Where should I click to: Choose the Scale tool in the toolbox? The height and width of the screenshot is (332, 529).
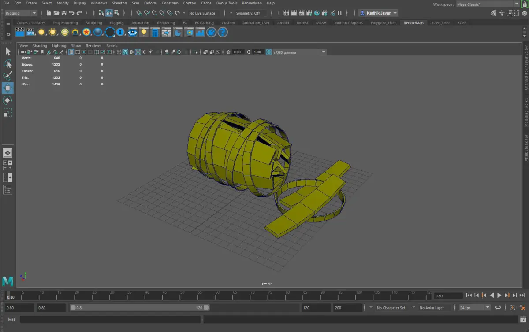pos(8,113)
